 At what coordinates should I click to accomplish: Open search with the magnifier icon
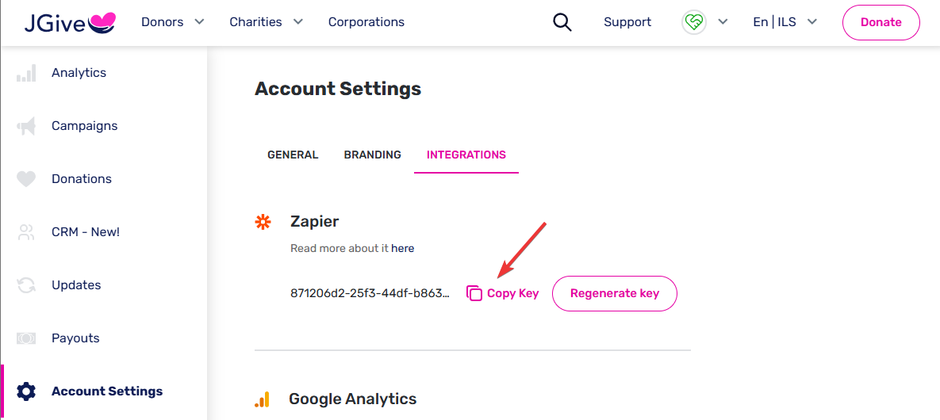[x=562, y=22]
